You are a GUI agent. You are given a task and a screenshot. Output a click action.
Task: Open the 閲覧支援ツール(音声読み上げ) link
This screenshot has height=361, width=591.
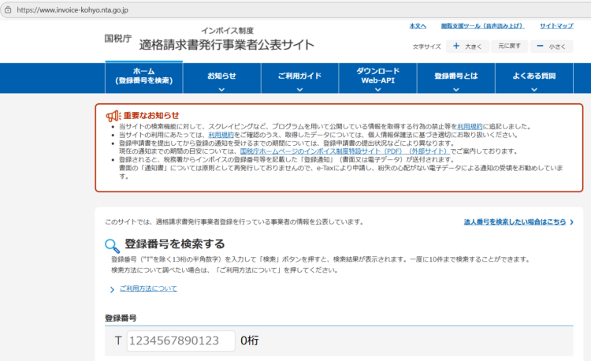pos(483,26)
